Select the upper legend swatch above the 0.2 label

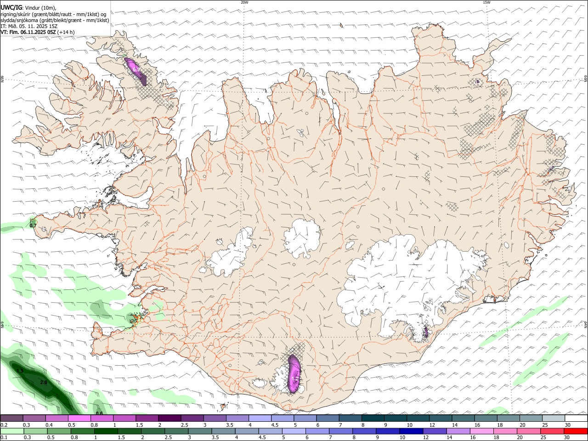pyautogui.click(x=11, y=418)
